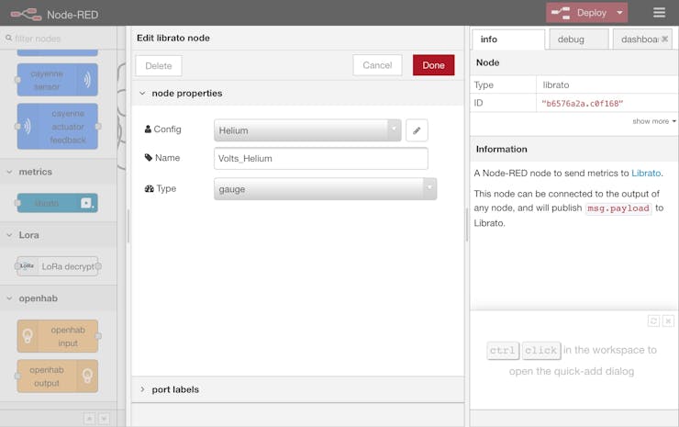The image size is (679, 427).
Task: Edit the Helium config with pencil icon
Action: point(417,130)
